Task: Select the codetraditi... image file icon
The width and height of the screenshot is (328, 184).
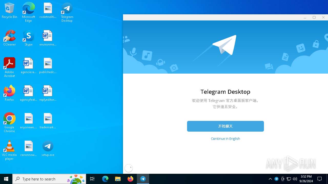Action: tap(48, 11)
